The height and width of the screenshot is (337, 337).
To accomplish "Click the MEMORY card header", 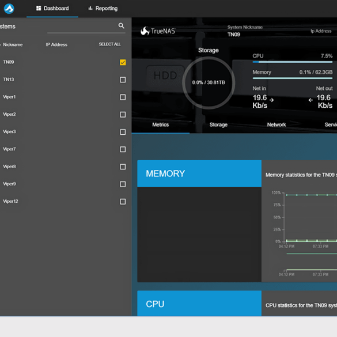I will (x=199, y=173).
